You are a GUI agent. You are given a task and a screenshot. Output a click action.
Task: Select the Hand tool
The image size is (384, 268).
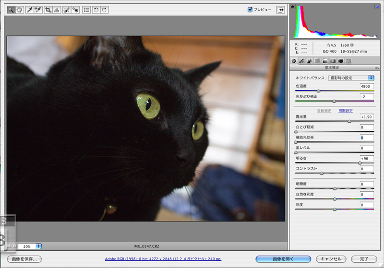point(20,10)
